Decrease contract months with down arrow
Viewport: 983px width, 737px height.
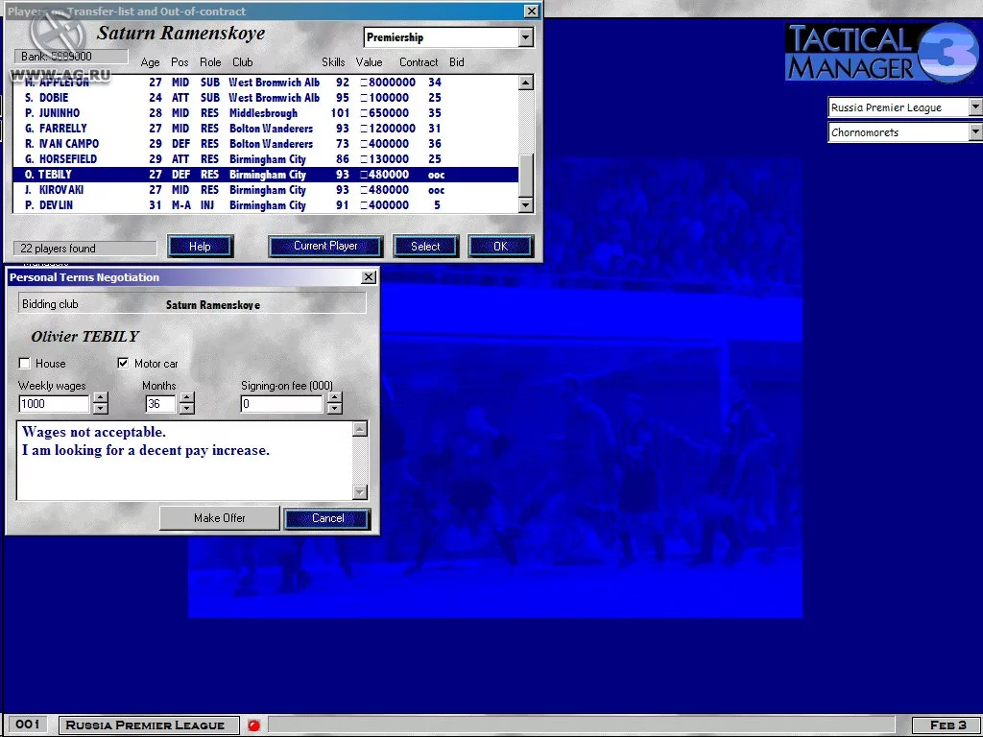click(x=186, y=409)
